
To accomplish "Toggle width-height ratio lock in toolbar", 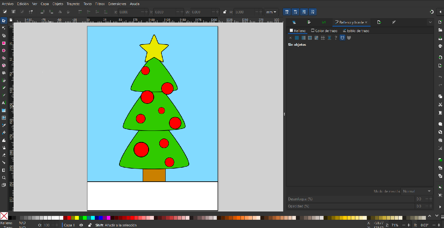I will pos(225,12).
